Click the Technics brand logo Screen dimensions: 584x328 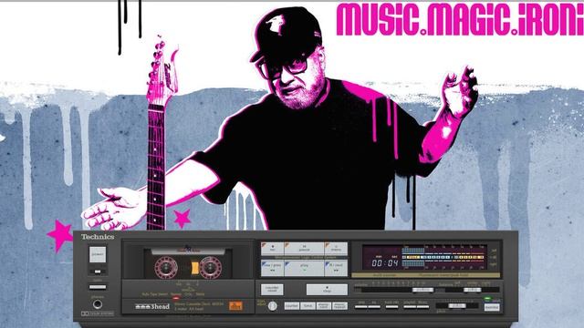pyautogui.click(x=98, y=237)
